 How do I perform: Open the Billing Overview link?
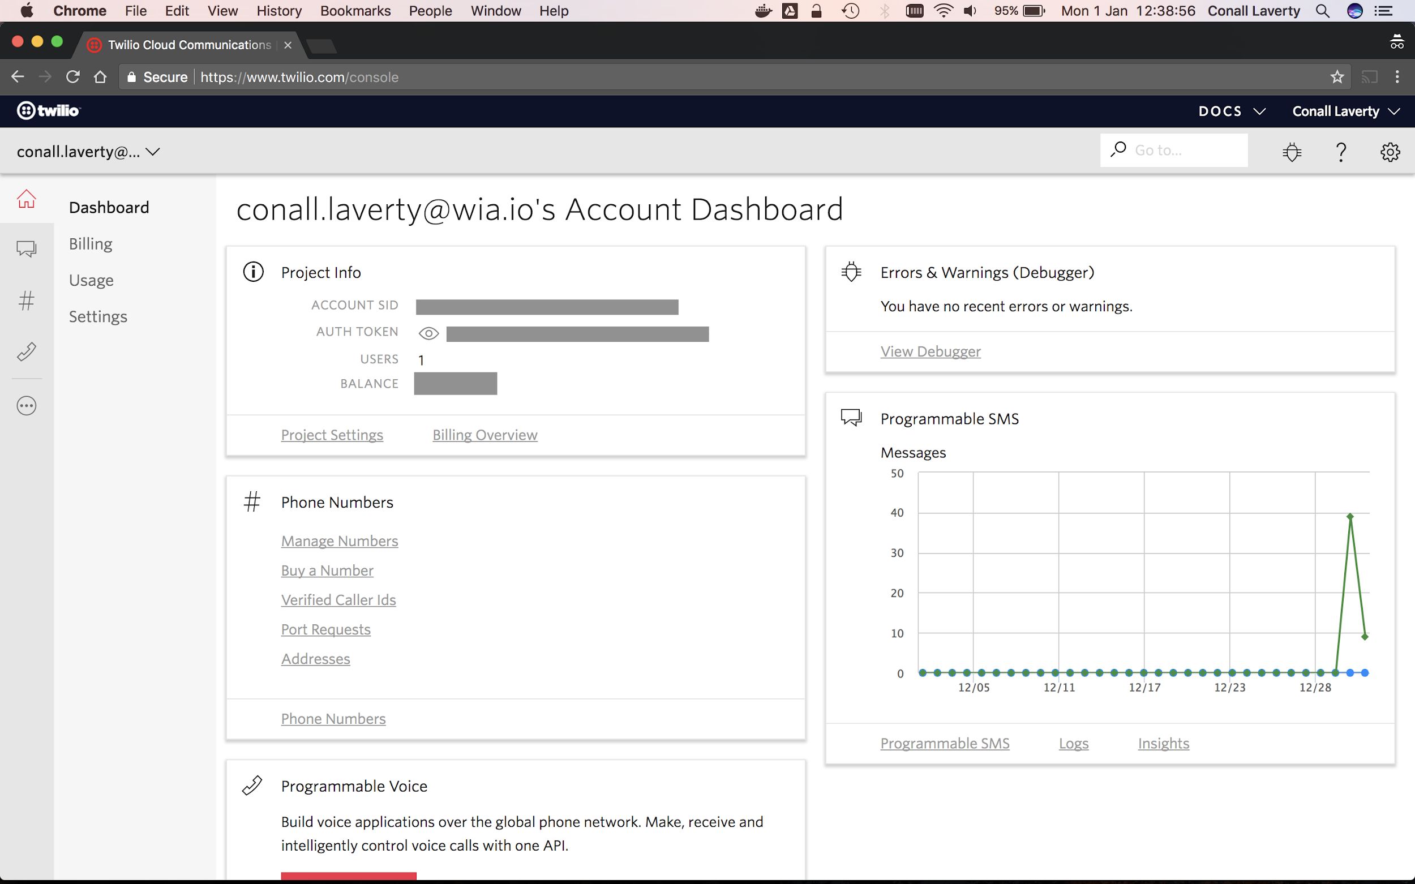point(484,435)
